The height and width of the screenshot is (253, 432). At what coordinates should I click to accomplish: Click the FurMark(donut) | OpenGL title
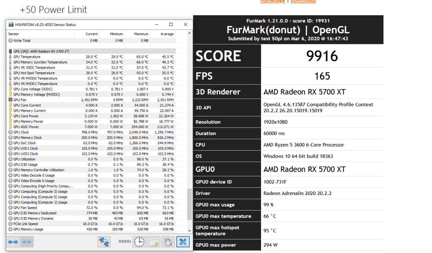(288, 30)
